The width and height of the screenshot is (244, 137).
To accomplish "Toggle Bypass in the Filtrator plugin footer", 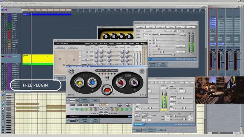I will point(73,120).
